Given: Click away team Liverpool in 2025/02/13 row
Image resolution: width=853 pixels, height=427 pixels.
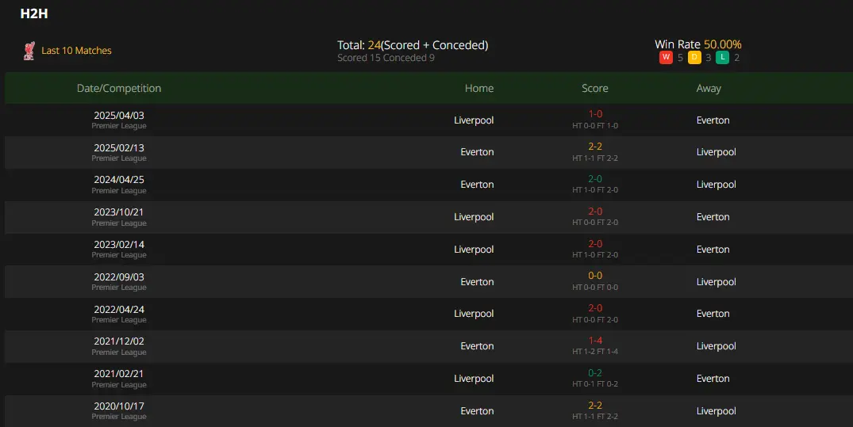Looking at the screenshot, I should (x=716, y=152).
